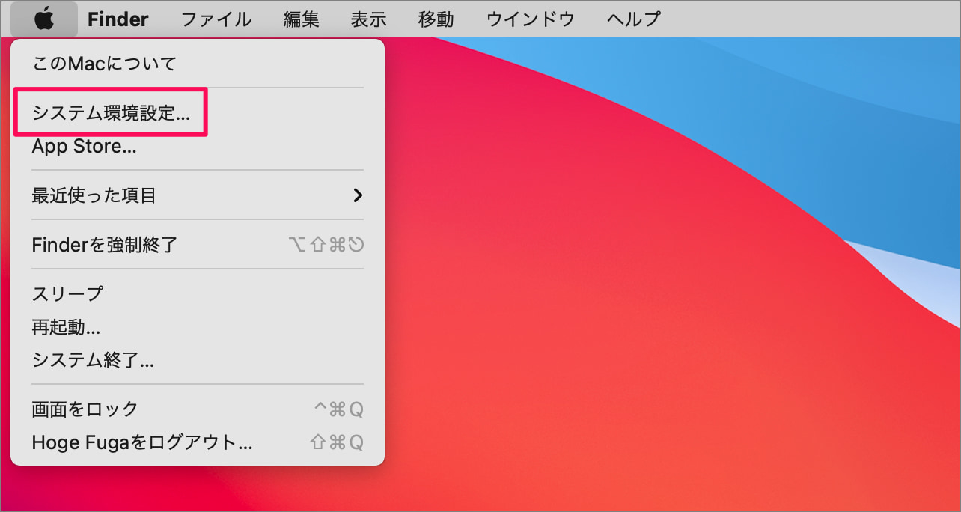Open the ヘルプ menu
This screenshot has height=512, width=961.
point(632,19)
